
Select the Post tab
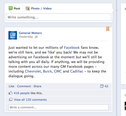(15, 8)
